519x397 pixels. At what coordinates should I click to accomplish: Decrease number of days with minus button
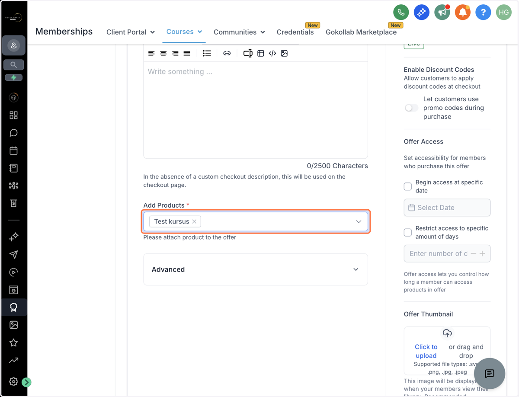tap(474, 253)
